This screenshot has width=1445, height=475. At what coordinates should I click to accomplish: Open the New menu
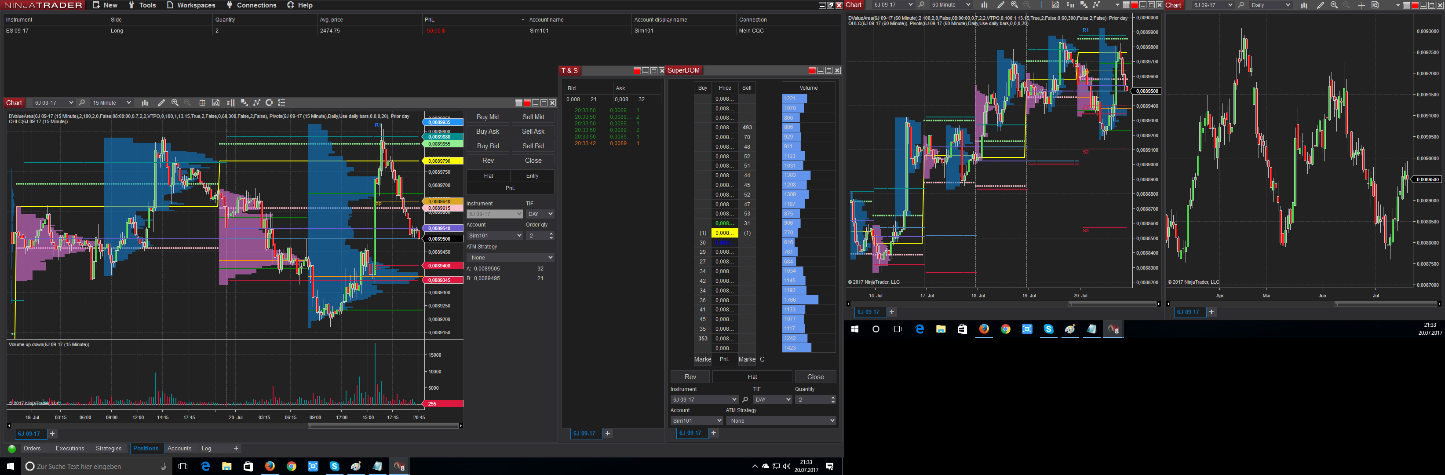point(105,5)
